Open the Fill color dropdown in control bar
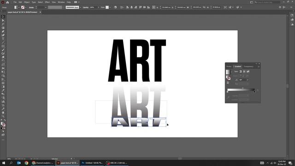The image size is (295, 166). (x=19, y=7)
